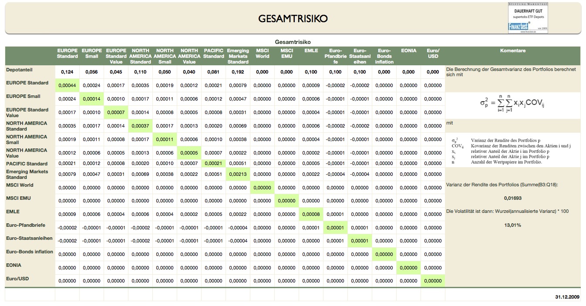The width and height of the screenshot is (586, 306).
Task: Select Depotanteil value 0,124
Action: pyautogui.click(x=67, y=72)
